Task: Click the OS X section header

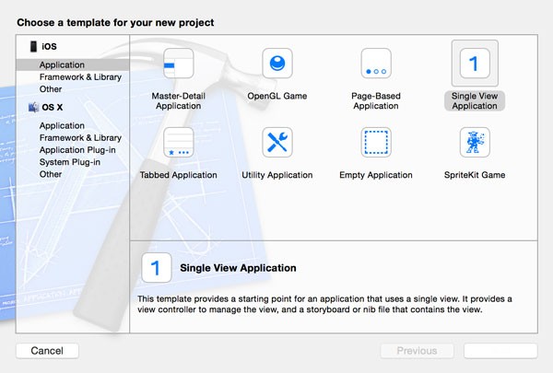Action: (53, 107)
